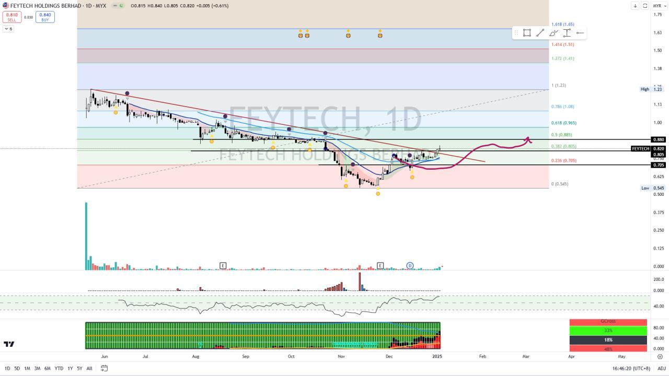Select the 5Y time range
669x376 pixels.
pos(79,369)
